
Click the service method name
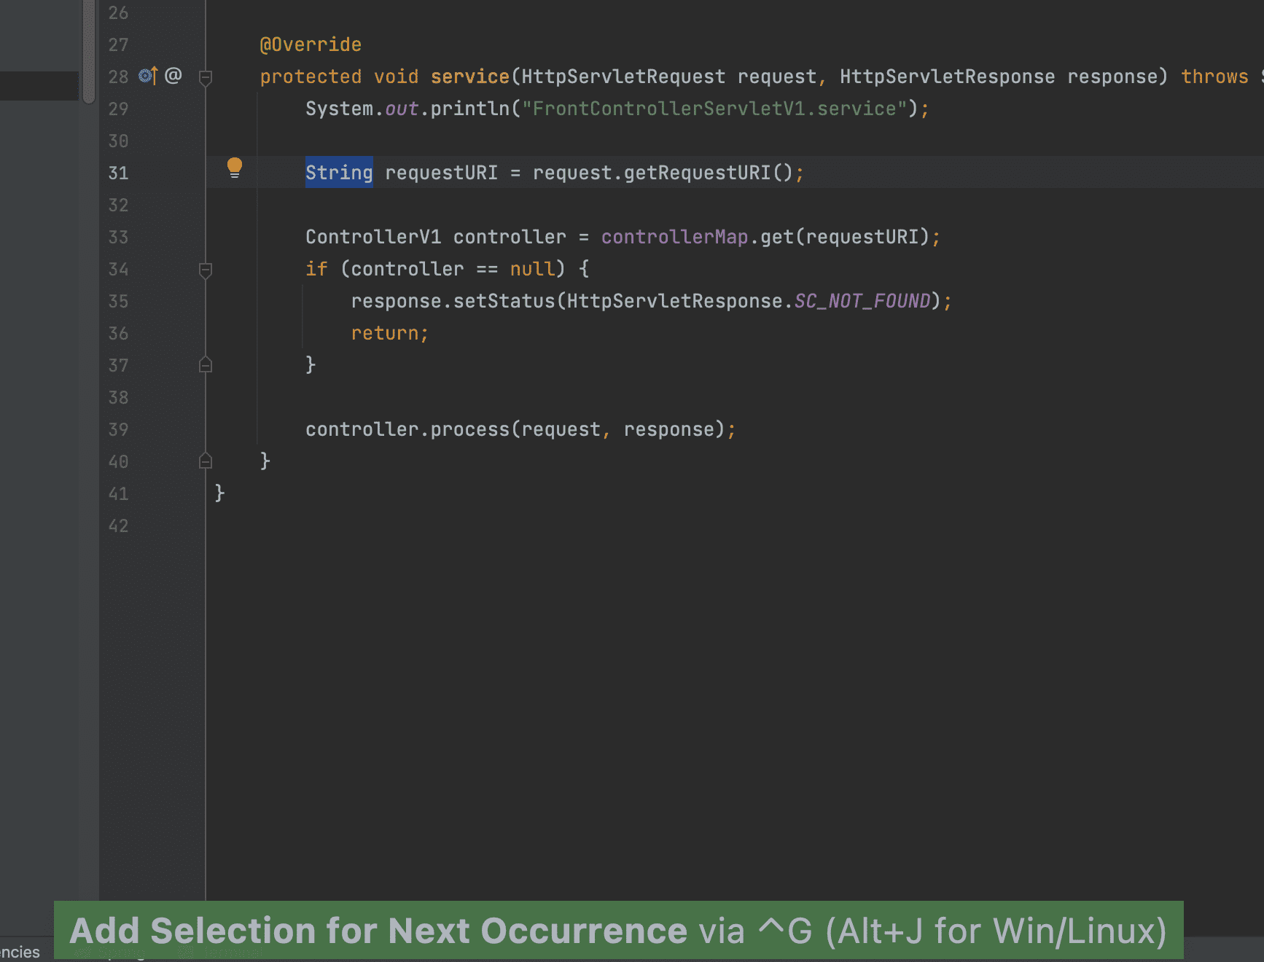point(469,77)
